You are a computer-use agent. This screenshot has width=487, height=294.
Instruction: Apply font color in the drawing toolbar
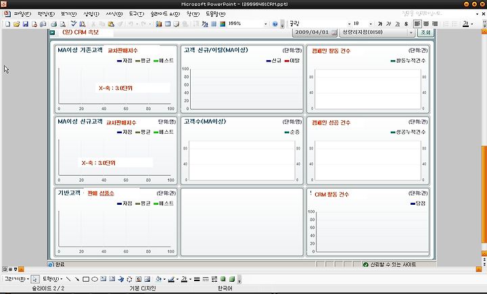[x=184, y=279]
